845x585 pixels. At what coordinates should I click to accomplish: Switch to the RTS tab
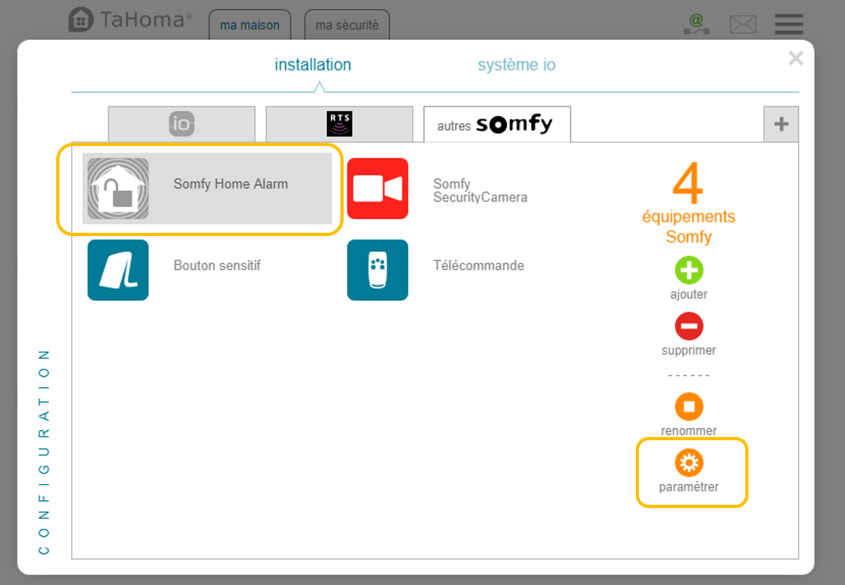point(339,124)
